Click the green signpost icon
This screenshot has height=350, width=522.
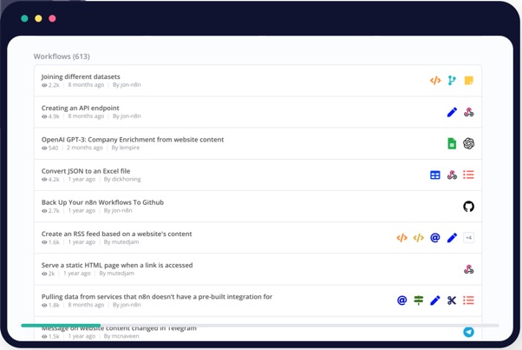(419, 300)
